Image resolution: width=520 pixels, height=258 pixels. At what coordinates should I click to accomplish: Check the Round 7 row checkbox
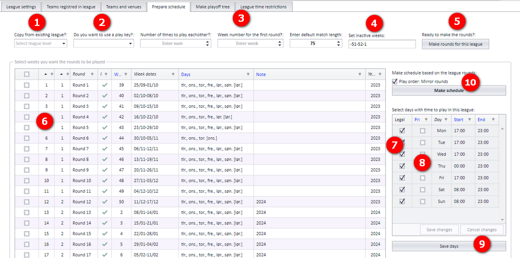tap(27, 149)
